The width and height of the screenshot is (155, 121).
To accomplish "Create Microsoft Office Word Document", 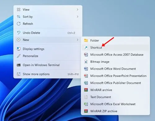I will (115, 69).
